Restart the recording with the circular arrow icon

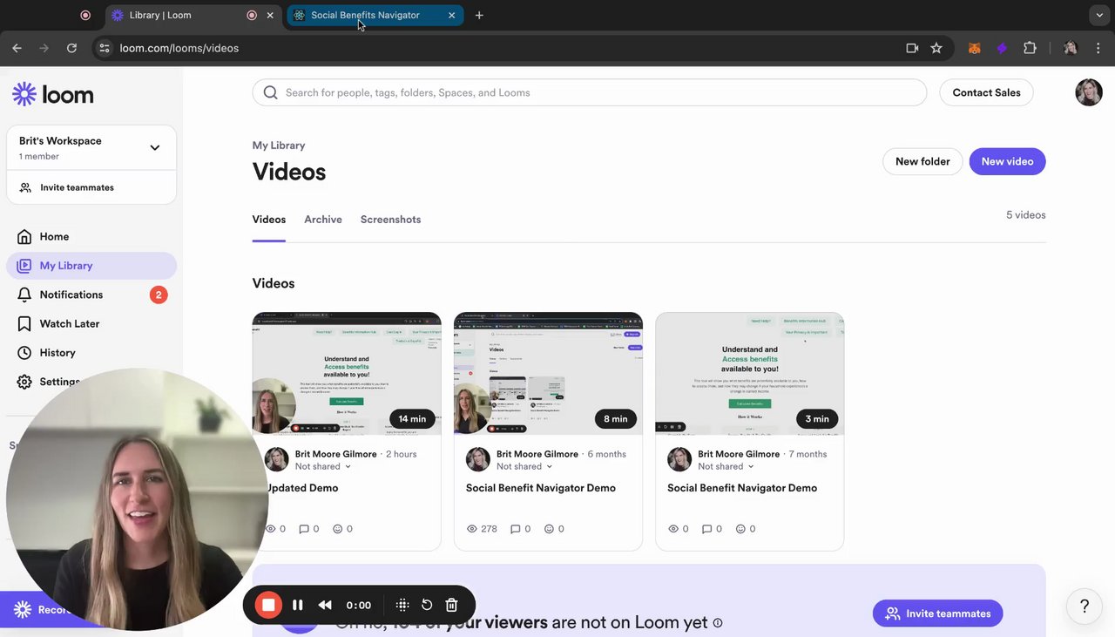(427, 605)
